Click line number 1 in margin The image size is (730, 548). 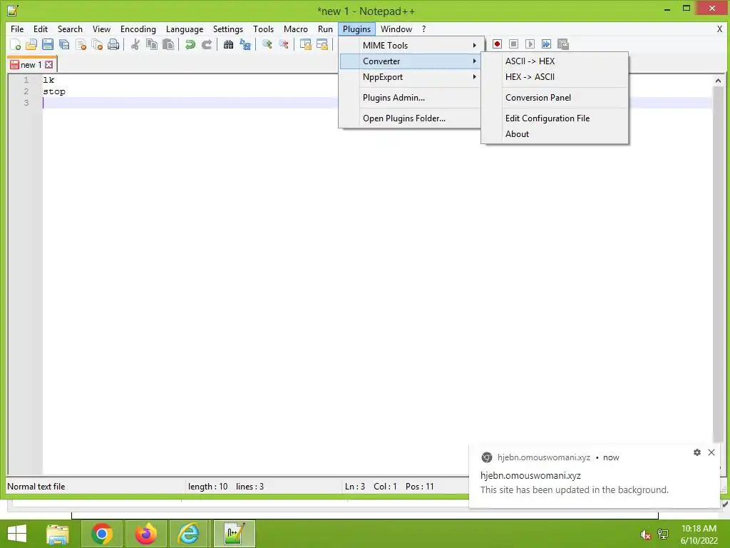(x=26, y=80)
